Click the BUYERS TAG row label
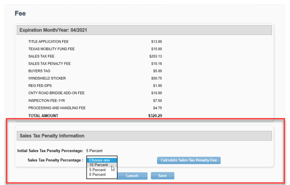The width and height of the screenshot is (290, 185). pos(38,71)
